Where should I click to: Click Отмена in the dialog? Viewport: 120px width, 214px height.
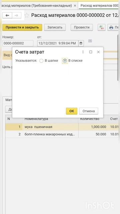89,111
